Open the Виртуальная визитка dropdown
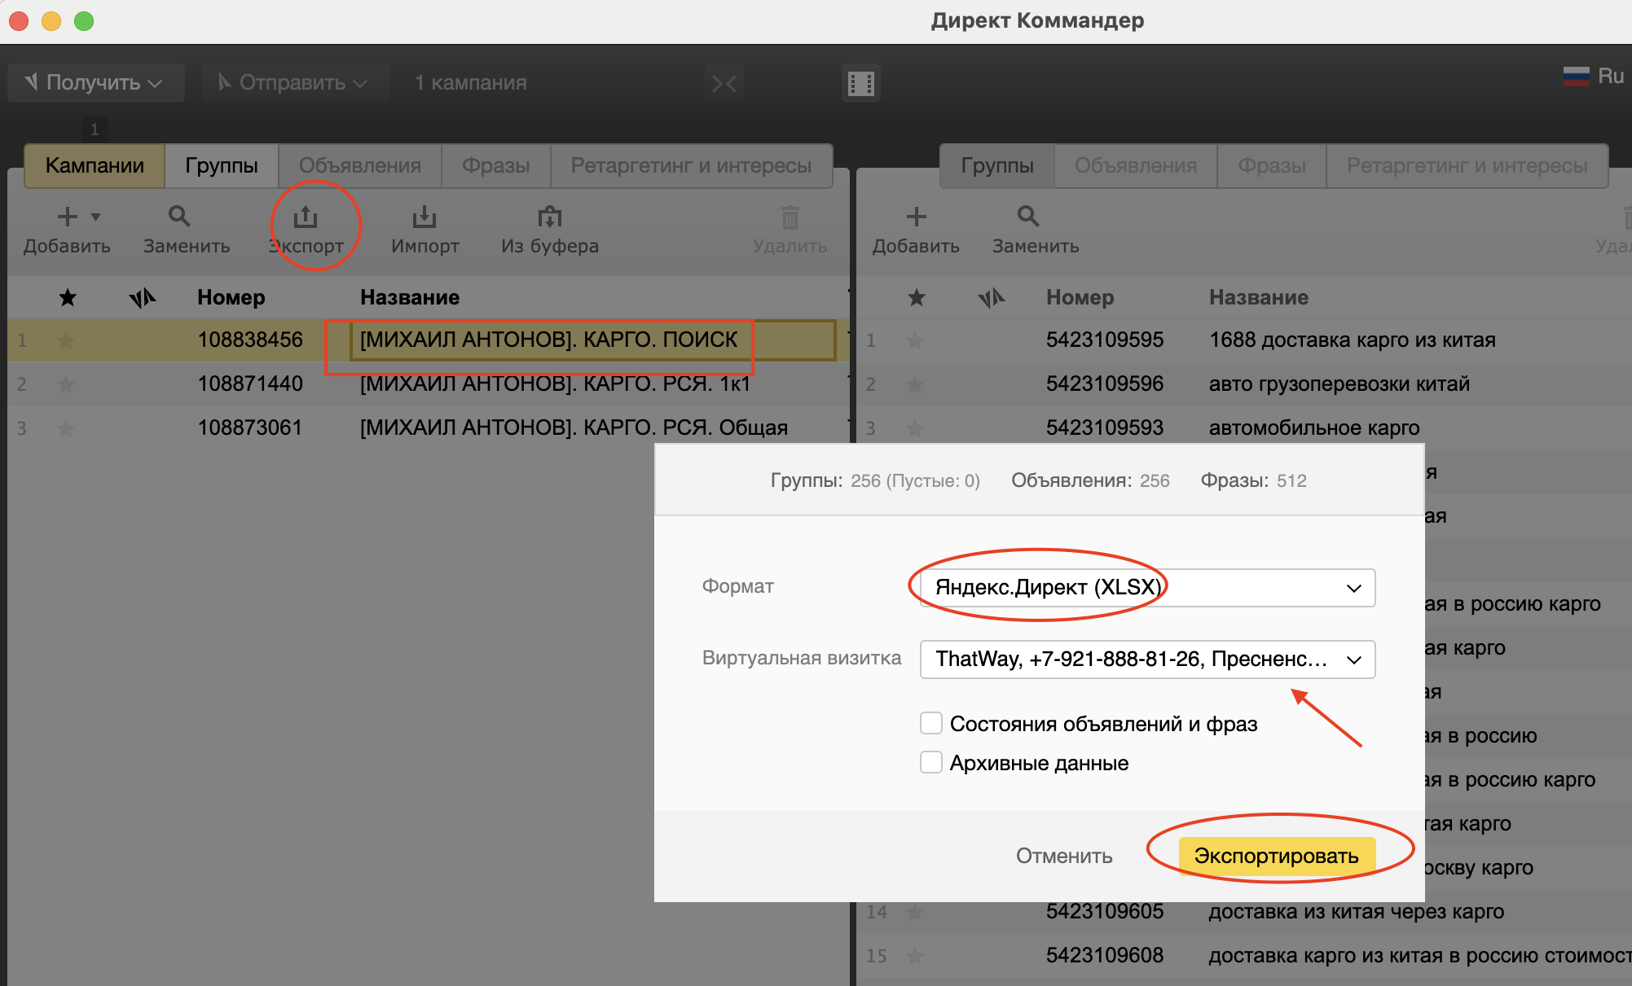Image resolution: width=1632 pixels, height=986 pixels. (x=1147, y=660)
